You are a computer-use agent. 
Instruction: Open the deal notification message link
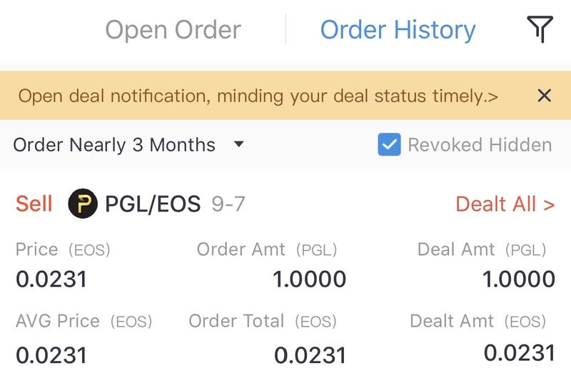pos(258,96)
